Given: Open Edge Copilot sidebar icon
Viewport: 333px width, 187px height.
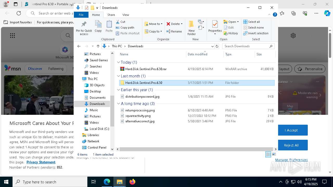Looking at the screenshot, I should [x=327, y=13].
